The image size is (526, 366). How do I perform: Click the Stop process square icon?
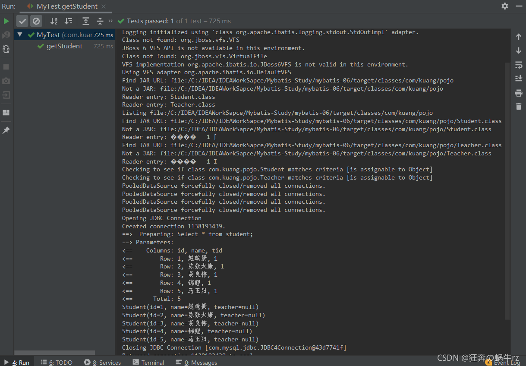coord(6,67)
